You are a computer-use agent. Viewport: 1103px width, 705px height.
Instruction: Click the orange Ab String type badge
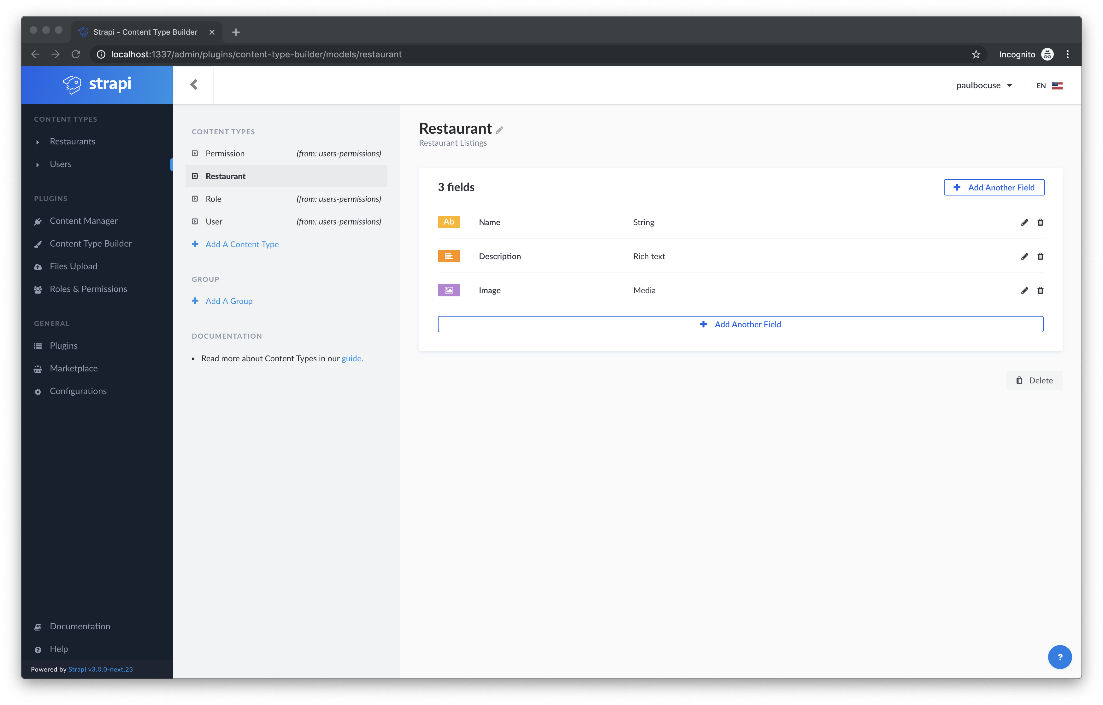[448, 222]
